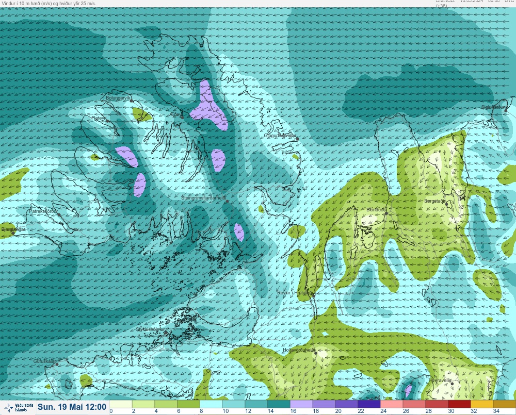This screenshot has height=415, width=516.
Task: Pick the pale yellow 0–2 m/s legend swatch
Action: [121, 404]
